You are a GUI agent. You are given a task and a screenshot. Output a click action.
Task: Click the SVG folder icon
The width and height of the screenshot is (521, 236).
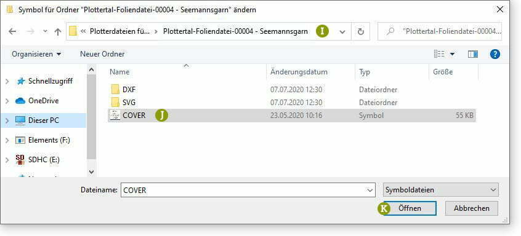(x=115, y=103)
